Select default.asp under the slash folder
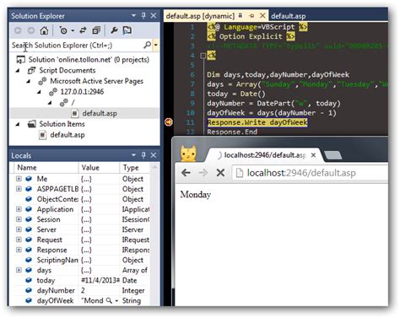The image size is (400, 318). (x=100, y=113)
